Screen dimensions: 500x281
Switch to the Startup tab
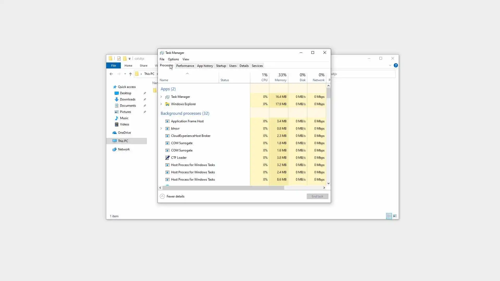click(x=221, y=66)
